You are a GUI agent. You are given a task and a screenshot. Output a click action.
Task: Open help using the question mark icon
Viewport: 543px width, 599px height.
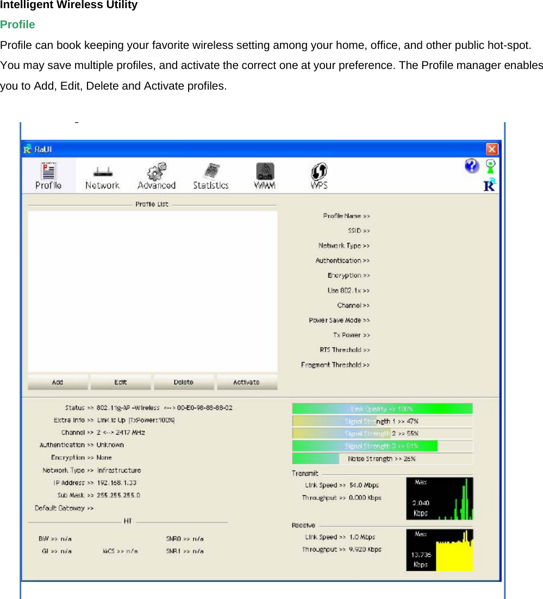pyautogui.click(x=471, y=166)
